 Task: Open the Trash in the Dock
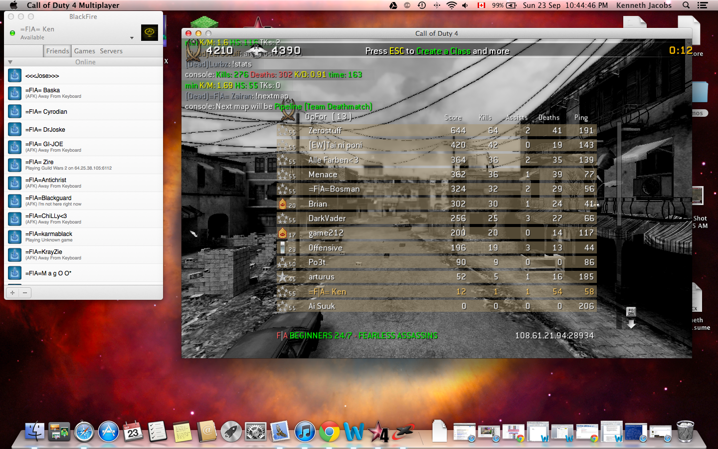[685, 432]
